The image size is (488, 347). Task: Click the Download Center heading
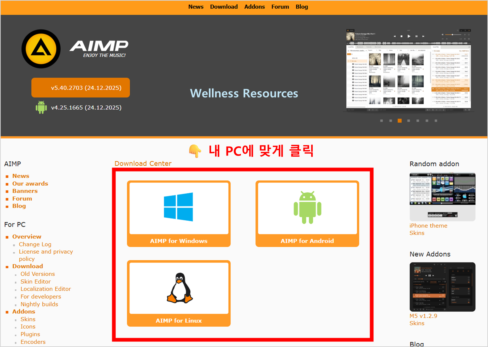pyautogui.click(x=143, y=164)
